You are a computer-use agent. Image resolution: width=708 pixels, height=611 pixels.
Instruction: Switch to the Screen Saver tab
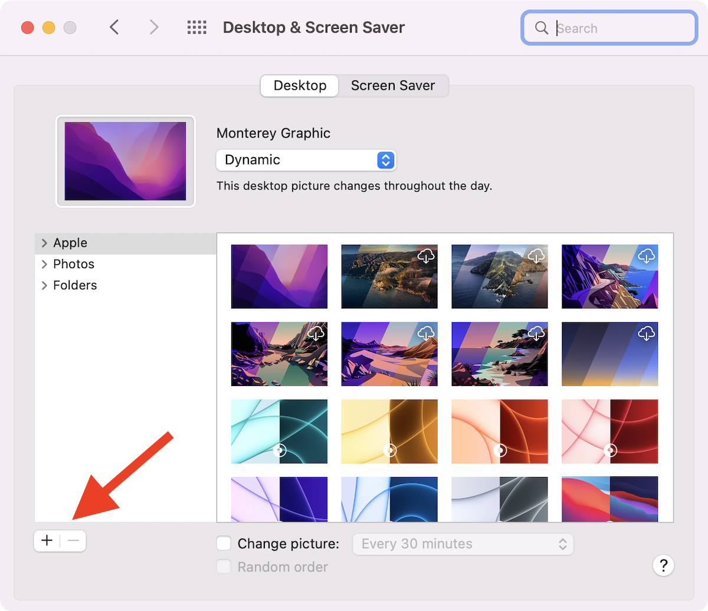click(x=393, y=86)
